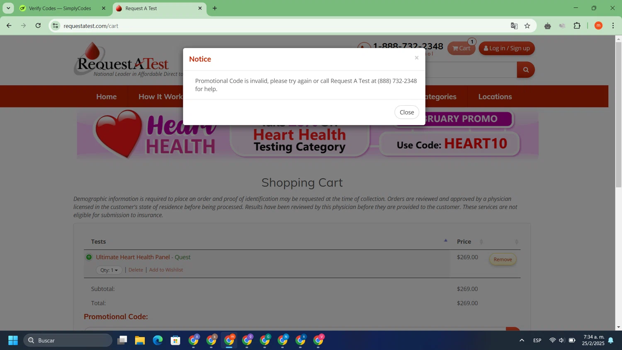The height and width of the screenshot is (350, 622).
Task: Click the Request A Test logo
Action: pos(123,60)
